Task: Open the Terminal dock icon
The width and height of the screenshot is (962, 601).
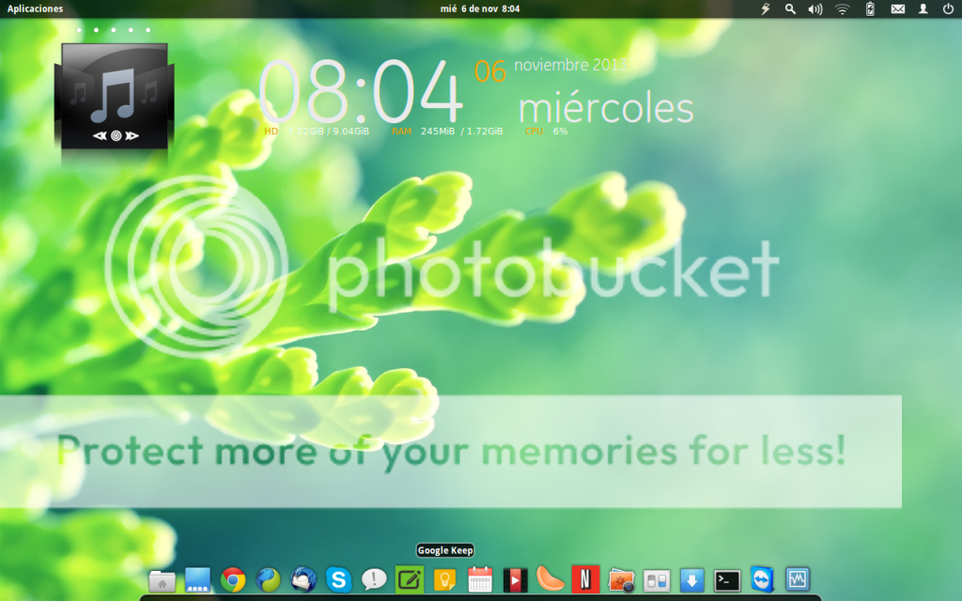Action: click(727, 579)
